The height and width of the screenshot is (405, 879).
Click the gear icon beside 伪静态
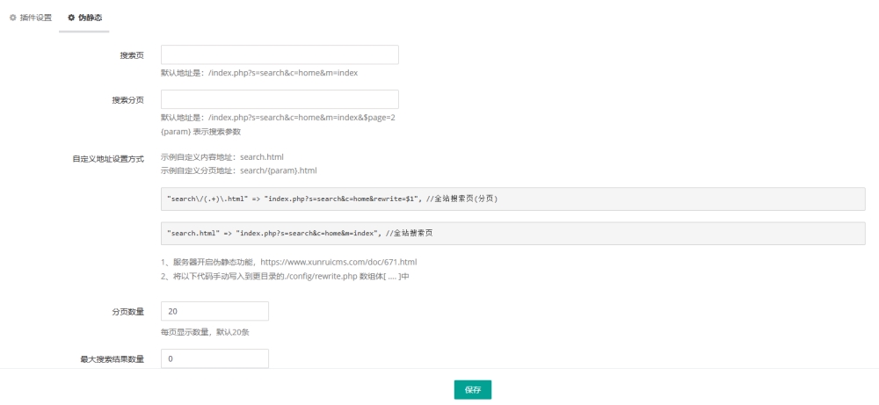click(71, 18)
